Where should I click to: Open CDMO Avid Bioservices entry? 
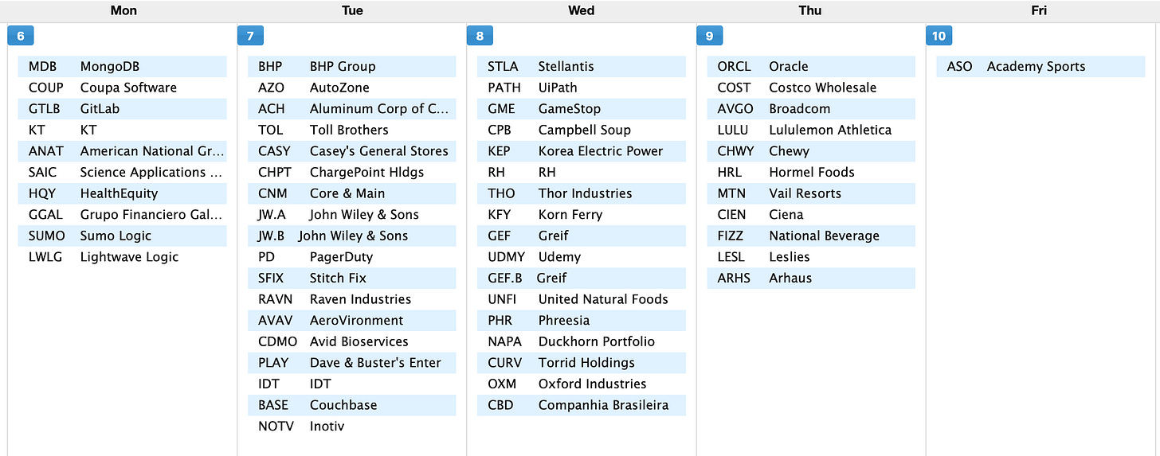352,341
